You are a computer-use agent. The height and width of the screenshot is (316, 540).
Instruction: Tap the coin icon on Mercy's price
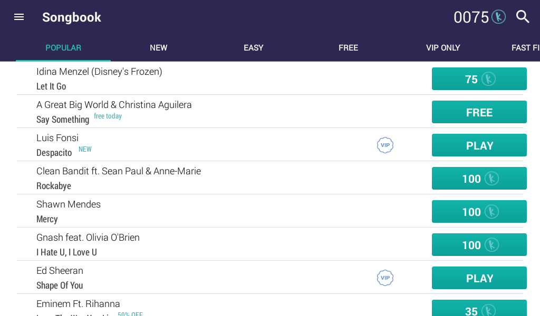[x=491, y=212]
